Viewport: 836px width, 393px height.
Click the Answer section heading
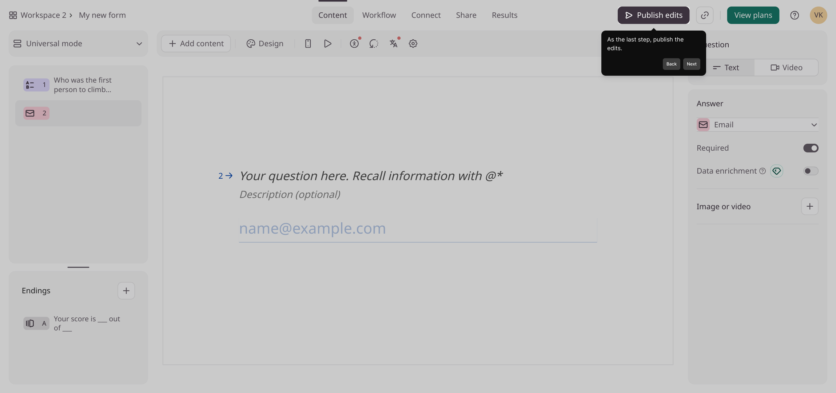[x=710, y=104]
